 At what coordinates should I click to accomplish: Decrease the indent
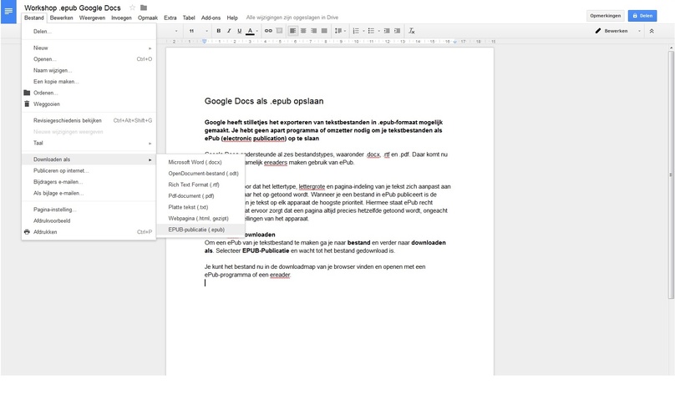point(387,31)
